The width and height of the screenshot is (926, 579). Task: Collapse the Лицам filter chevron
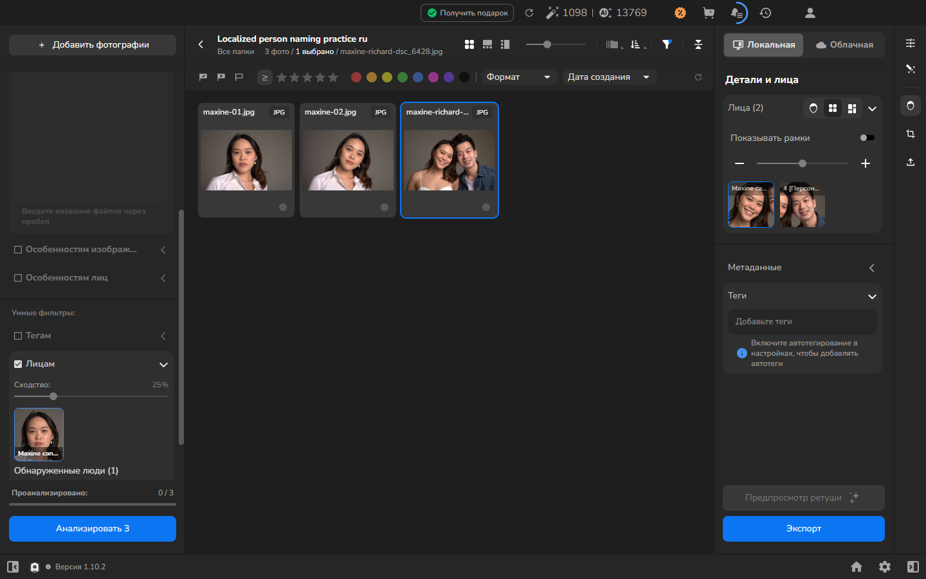[163, 364]
